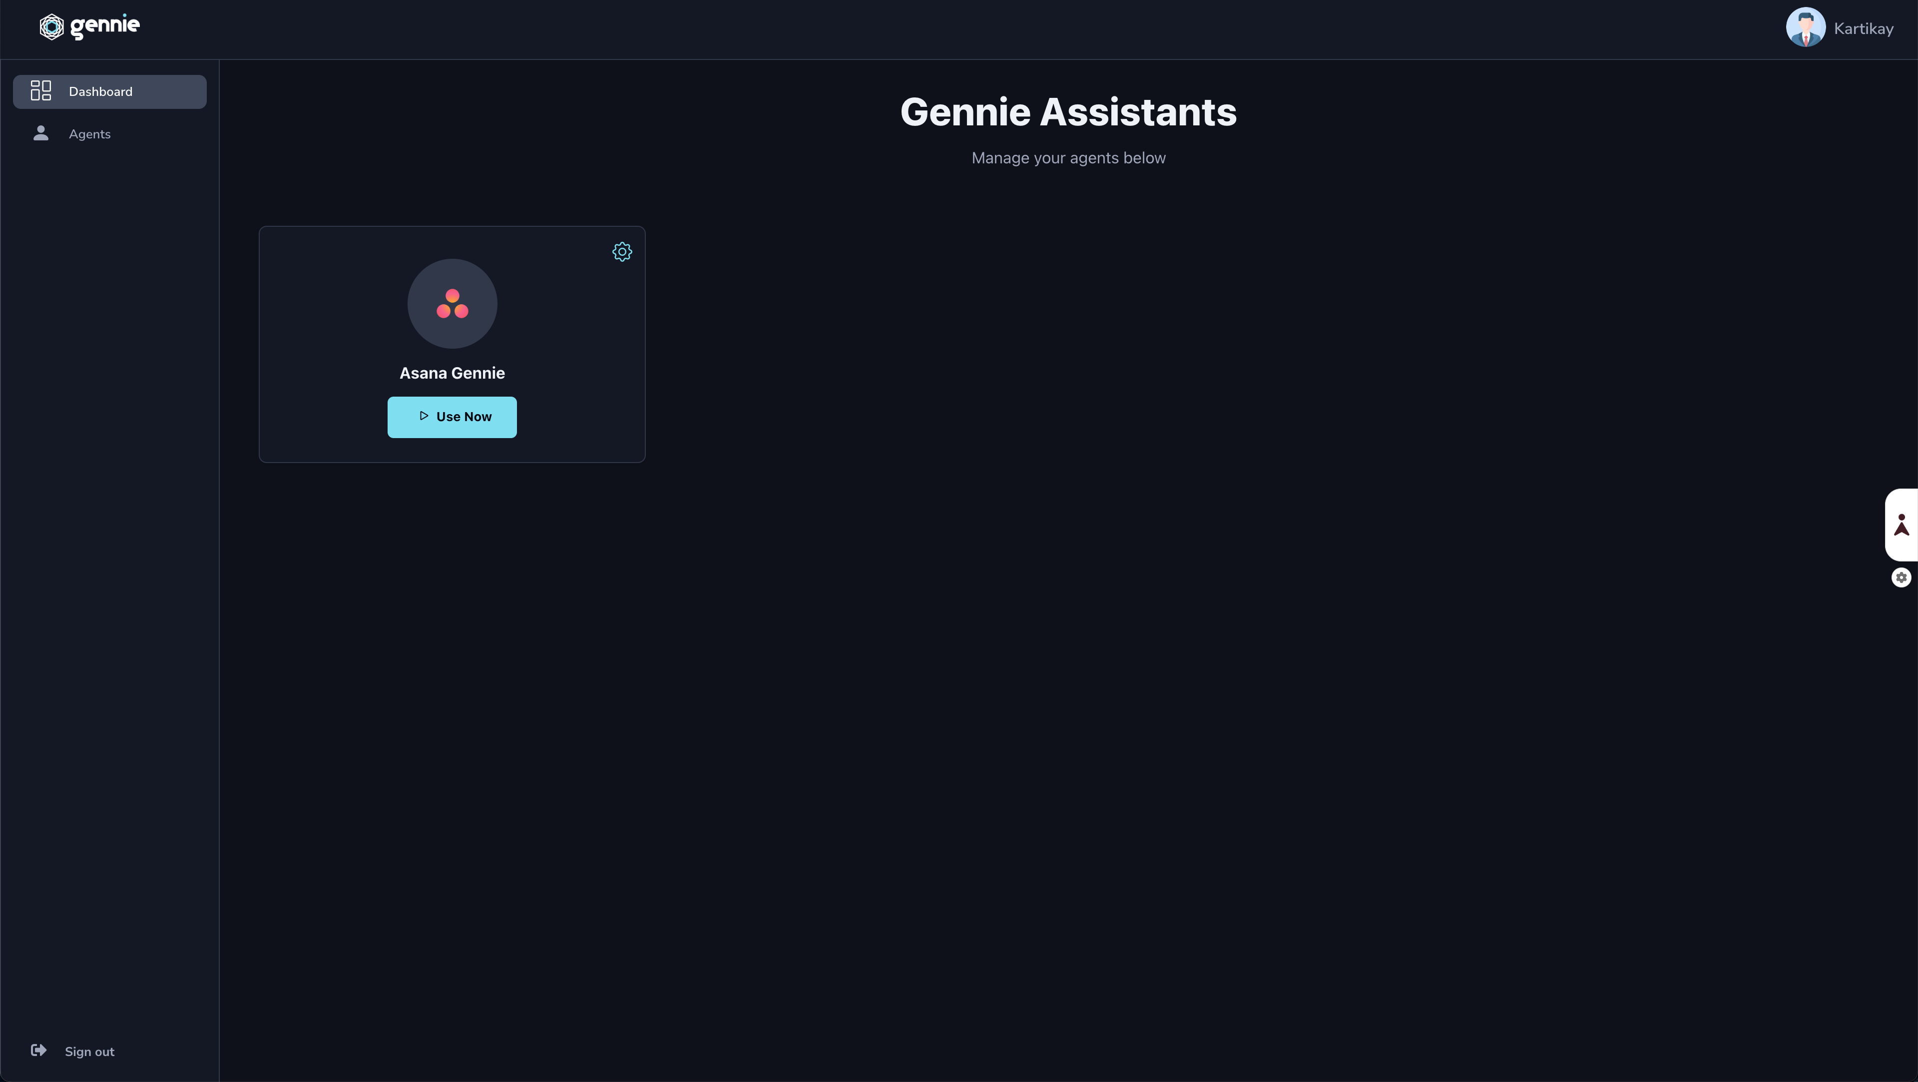Image resolution: width=1918 pixels, height=1082 pixels.
Task: Click the play icon inside Use Now
Action: (x=424, y=416)
